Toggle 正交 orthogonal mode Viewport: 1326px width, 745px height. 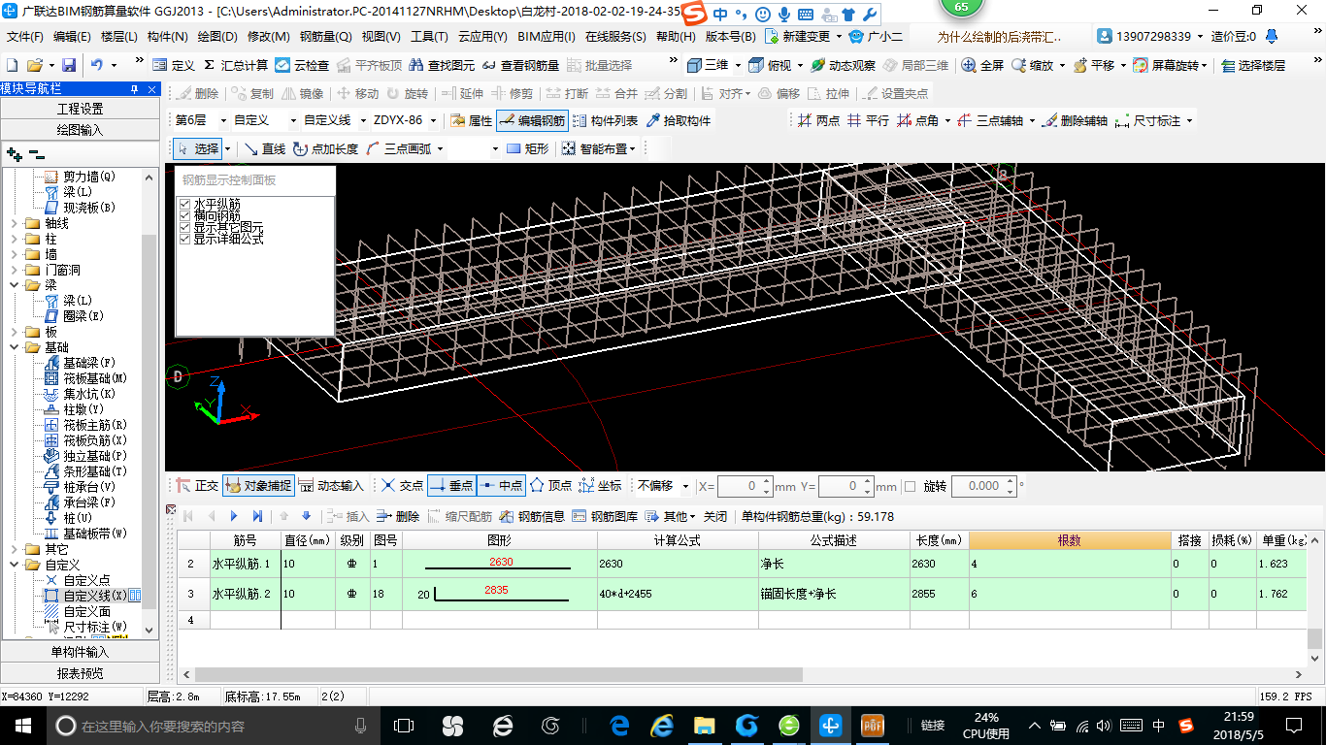[197, 485]
